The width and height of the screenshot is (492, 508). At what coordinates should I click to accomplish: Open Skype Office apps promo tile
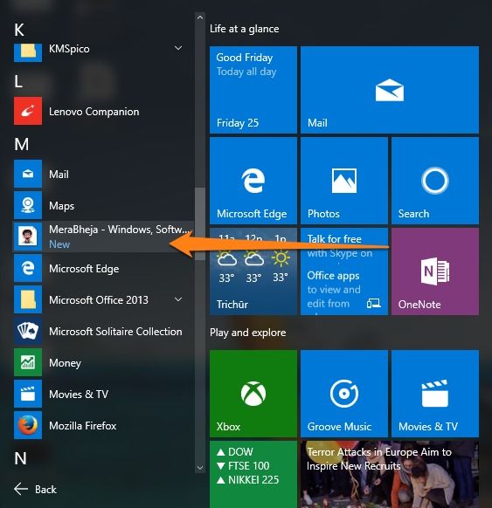click(344, 271)
